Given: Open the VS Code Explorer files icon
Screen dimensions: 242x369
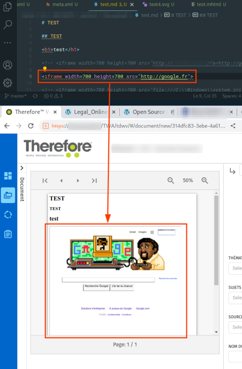Looking at the screenshot, I should coord(7,7).
